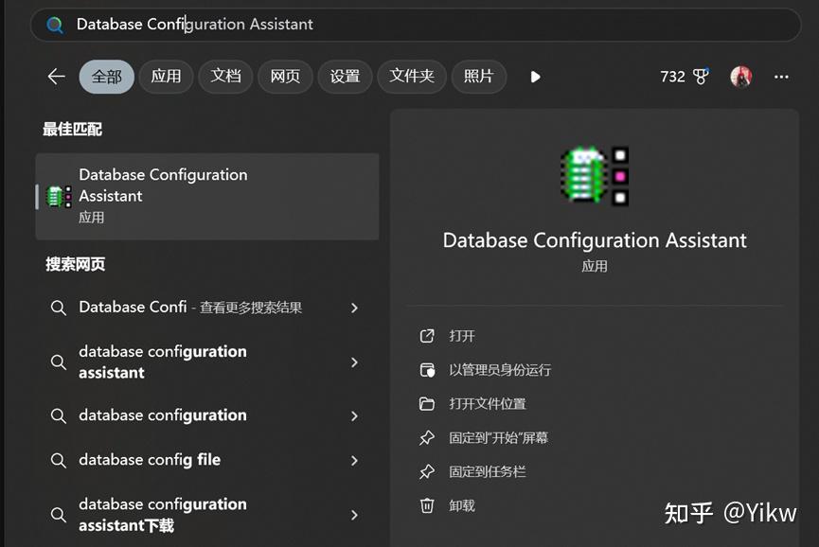Click search icon beside 'database config file'
This screenshot has height=547, width=819.
(59, 460)
